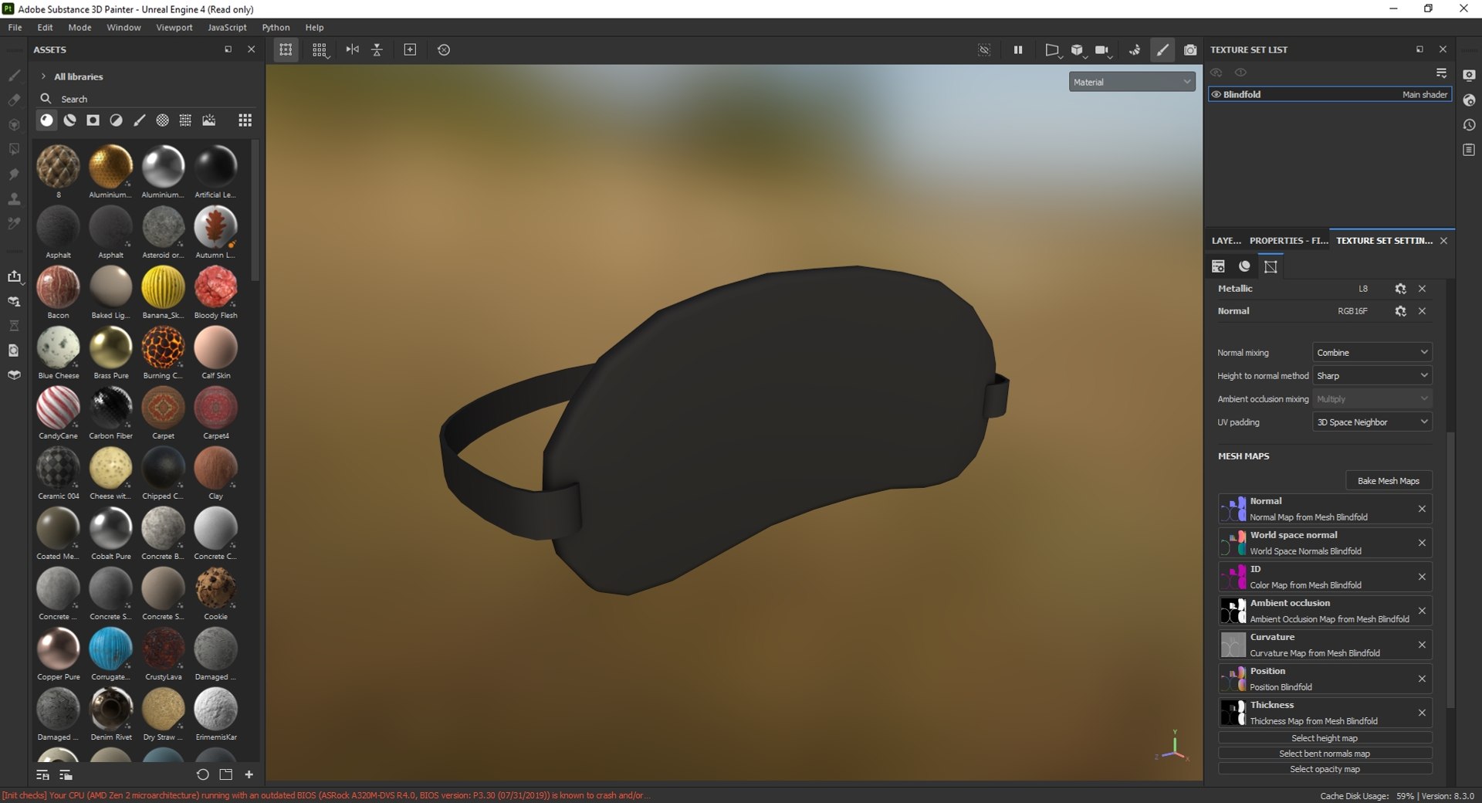Select the Thickness mesh map thumbnail
This screenshot has width=1482, height=803.
[x=1233, y=713]
